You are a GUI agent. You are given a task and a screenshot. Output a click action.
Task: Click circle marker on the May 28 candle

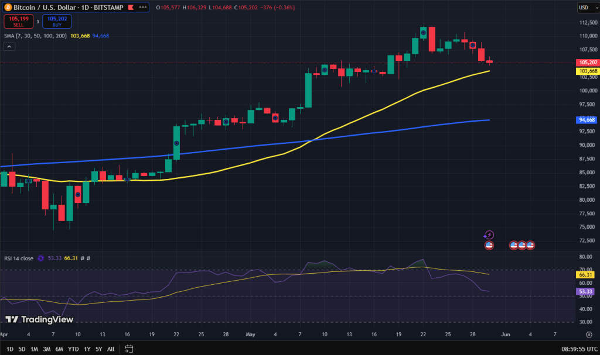pos(473,46)
